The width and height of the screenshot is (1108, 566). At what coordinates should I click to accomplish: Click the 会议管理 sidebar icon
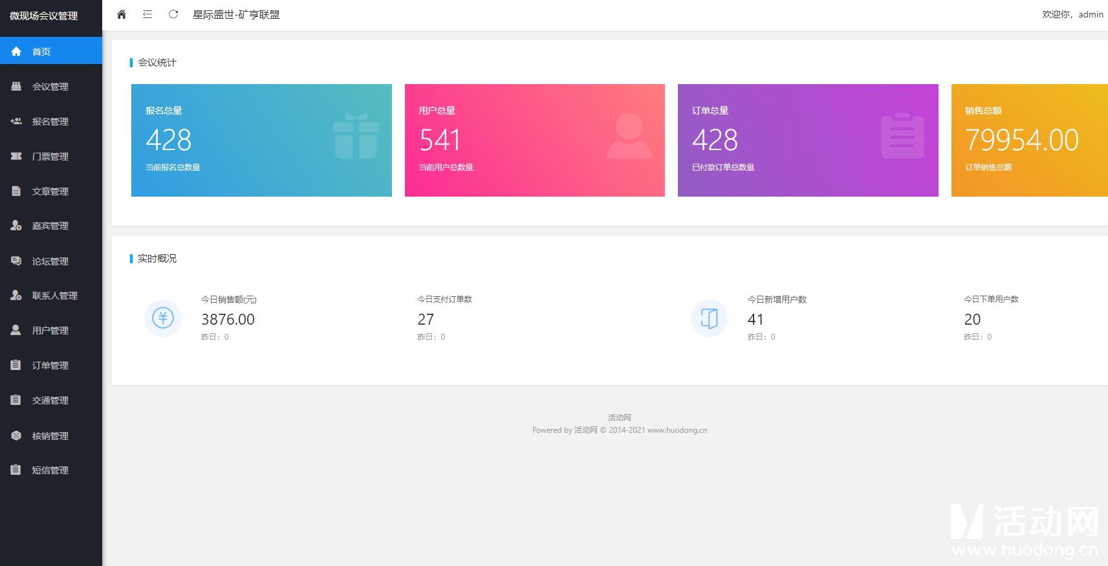16,86
